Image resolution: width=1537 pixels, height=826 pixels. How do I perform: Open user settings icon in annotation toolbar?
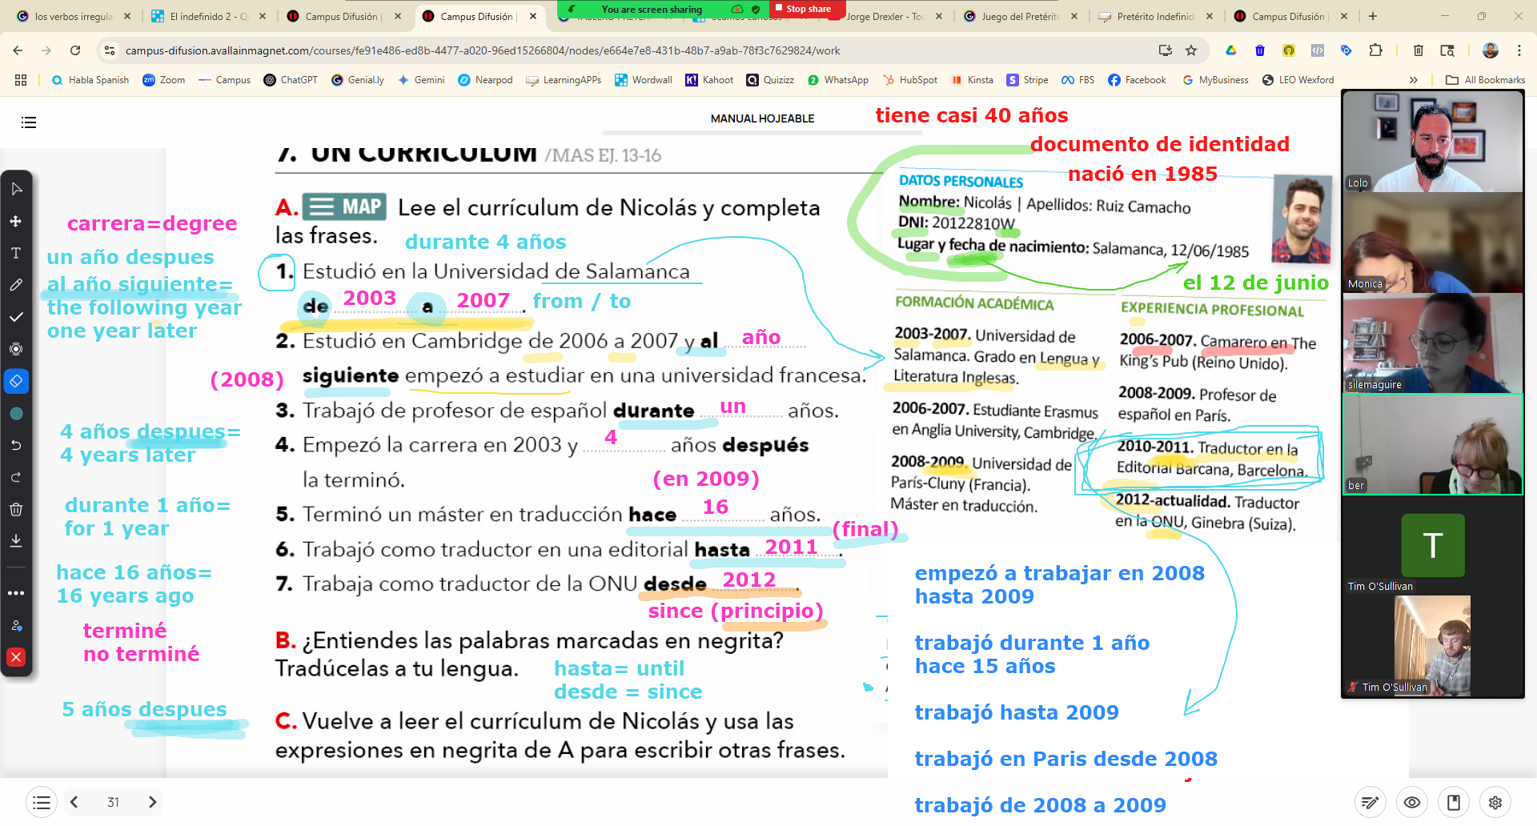16,625
